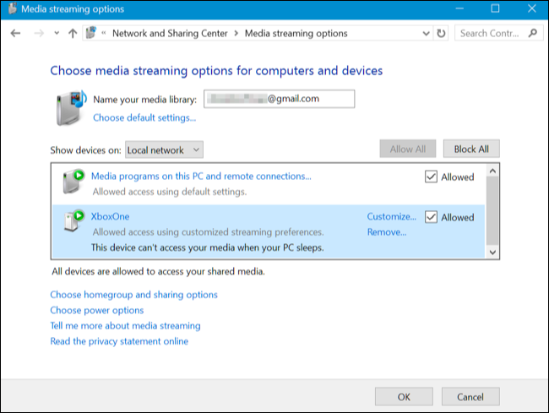Viewport: 549px width, 413px height.
Task: Click 'All devices are allowed' status text
Action: click(x=158, y=271)
